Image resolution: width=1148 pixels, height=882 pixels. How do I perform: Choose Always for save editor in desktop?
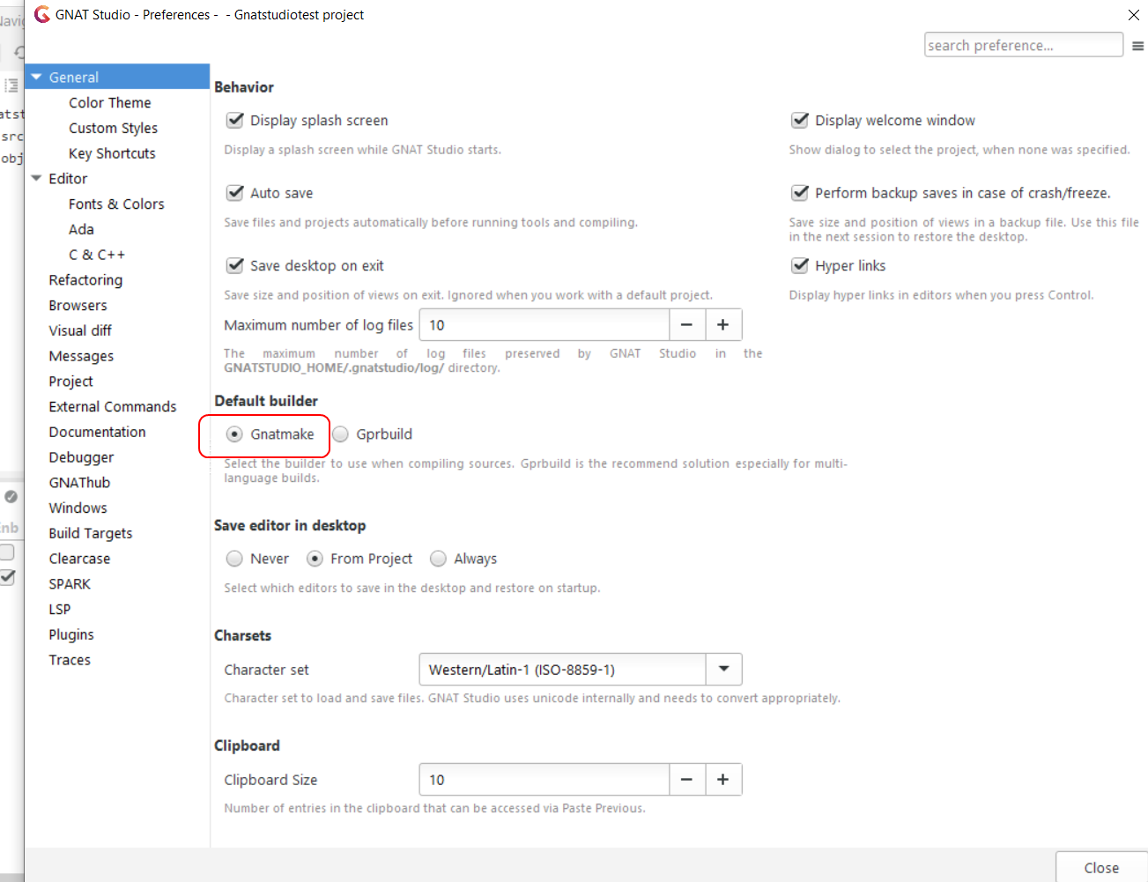[x=438, y=559]
